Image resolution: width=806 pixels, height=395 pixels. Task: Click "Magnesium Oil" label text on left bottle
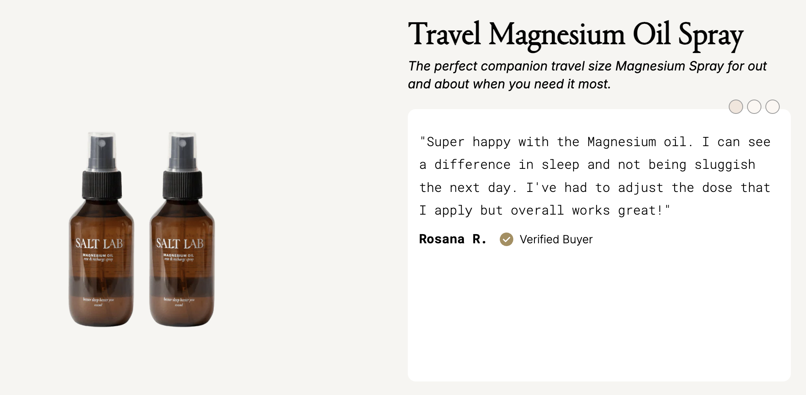tap(98, 255)
